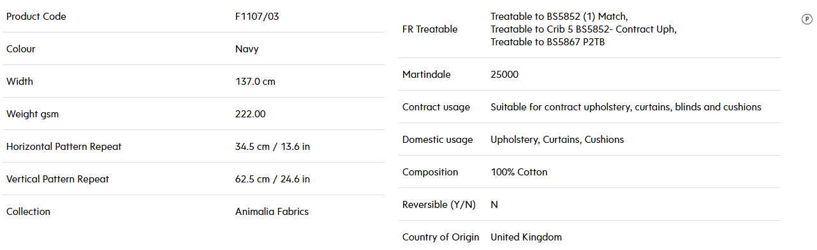Click the Domestic usage value
The width and height of the screenshot is (817, 250).
(557, 140)
